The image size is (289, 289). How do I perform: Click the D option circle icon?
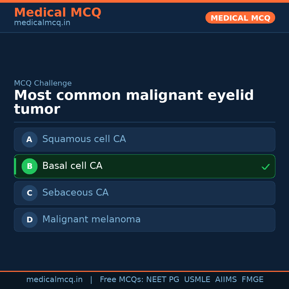(x=29, y=220)
